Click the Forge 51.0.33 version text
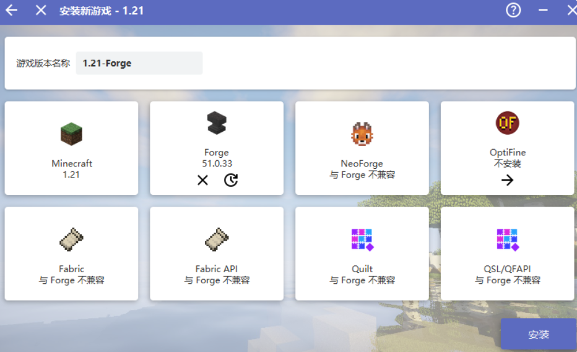This screenshot has height=352, width=577. [x=217, y=163]
